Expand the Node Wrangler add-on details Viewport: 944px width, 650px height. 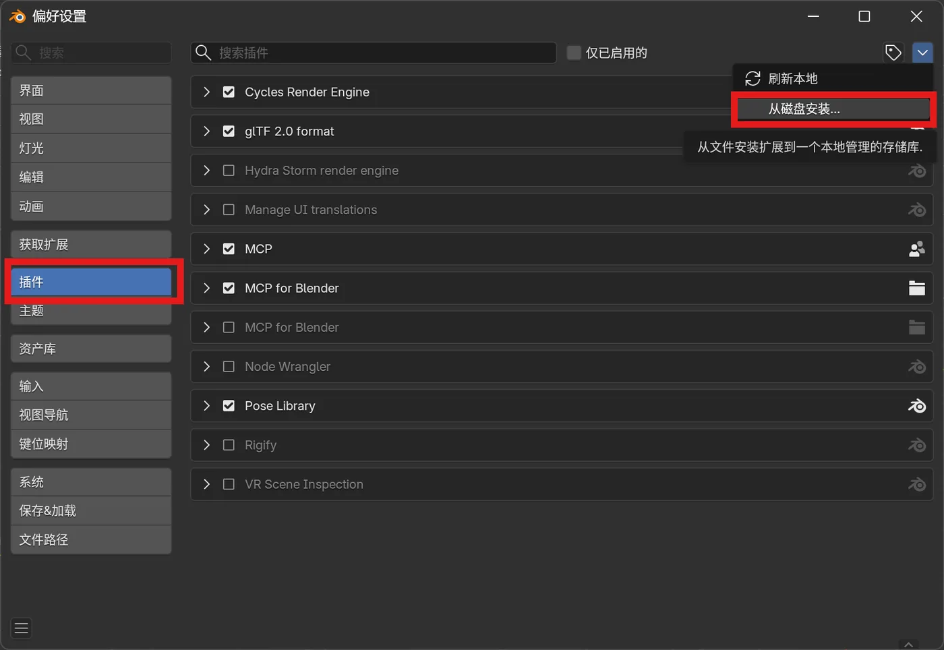click(x=207, y=367)
